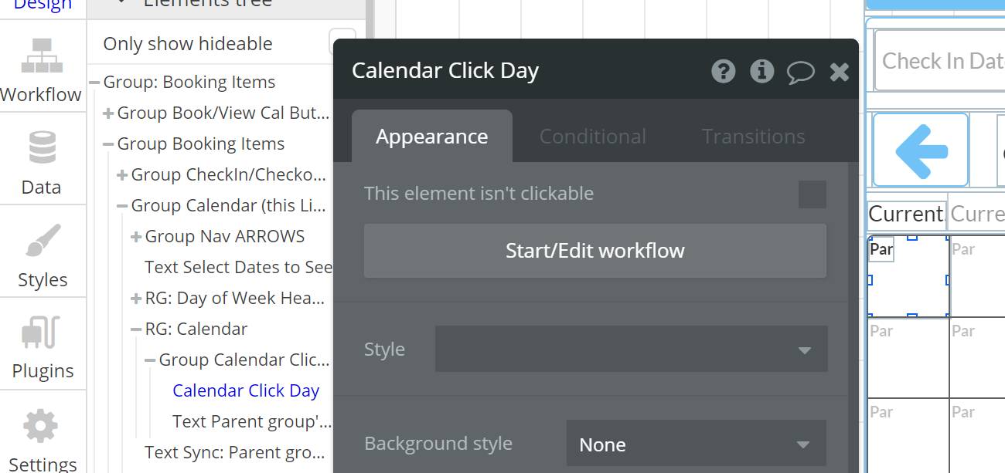This screenshot has width=1005, height=473.
Task: Switch to the Transitions tab
Action: pos(753,137)
